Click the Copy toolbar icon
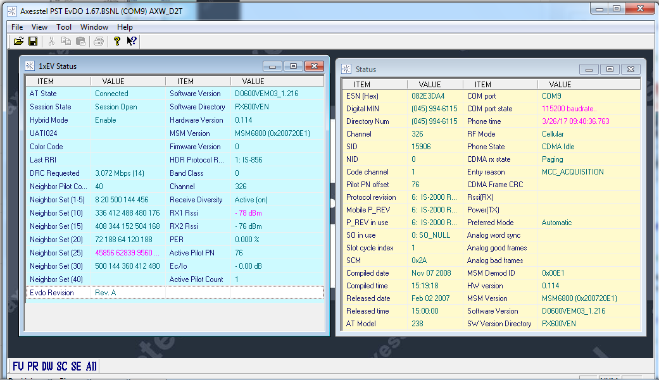The height and width of the screenshot is (380, 659). [x=66, y=41]
